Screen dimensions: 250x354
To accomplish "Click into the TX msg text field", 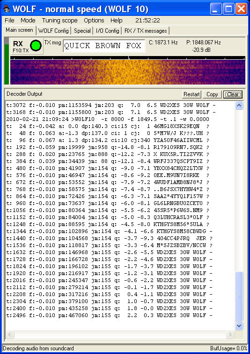I will click(x=104, y=46).
